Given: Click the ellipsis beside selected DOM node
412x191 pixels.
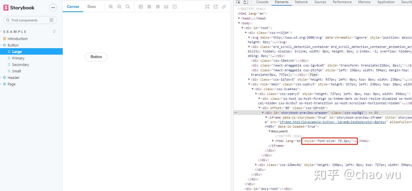Looking at the screenshot, I should coord(236,113).
